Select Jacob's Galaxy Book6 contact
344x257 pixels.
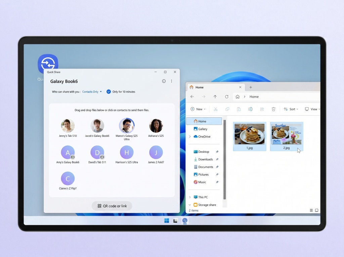coord(97,128)
